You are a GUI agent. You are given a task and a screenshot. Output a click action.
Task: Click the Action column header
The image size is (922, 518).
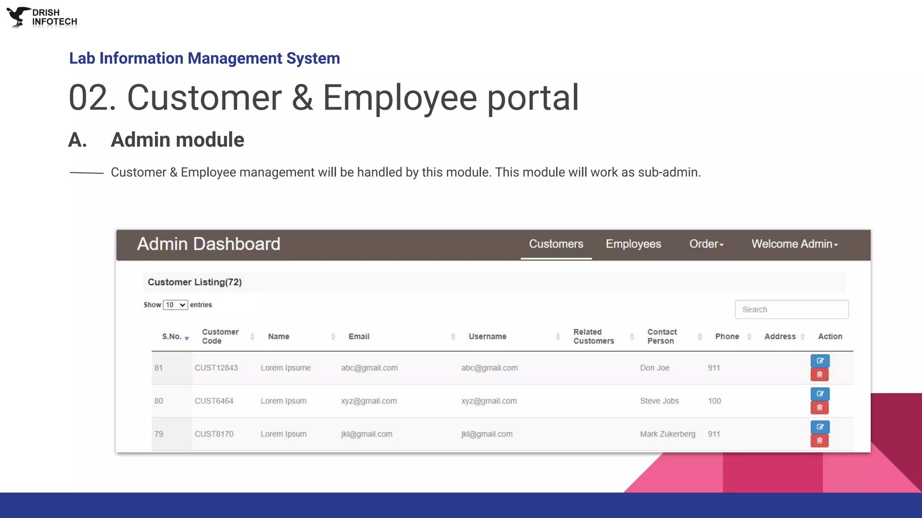tap(830, 336)
